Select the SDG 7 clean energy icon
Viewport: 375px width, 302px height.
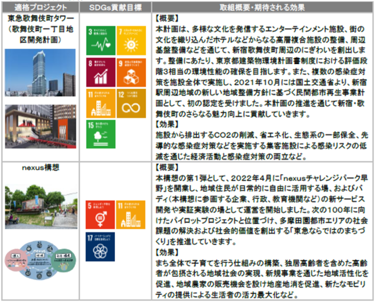click(x=133, y=40)
